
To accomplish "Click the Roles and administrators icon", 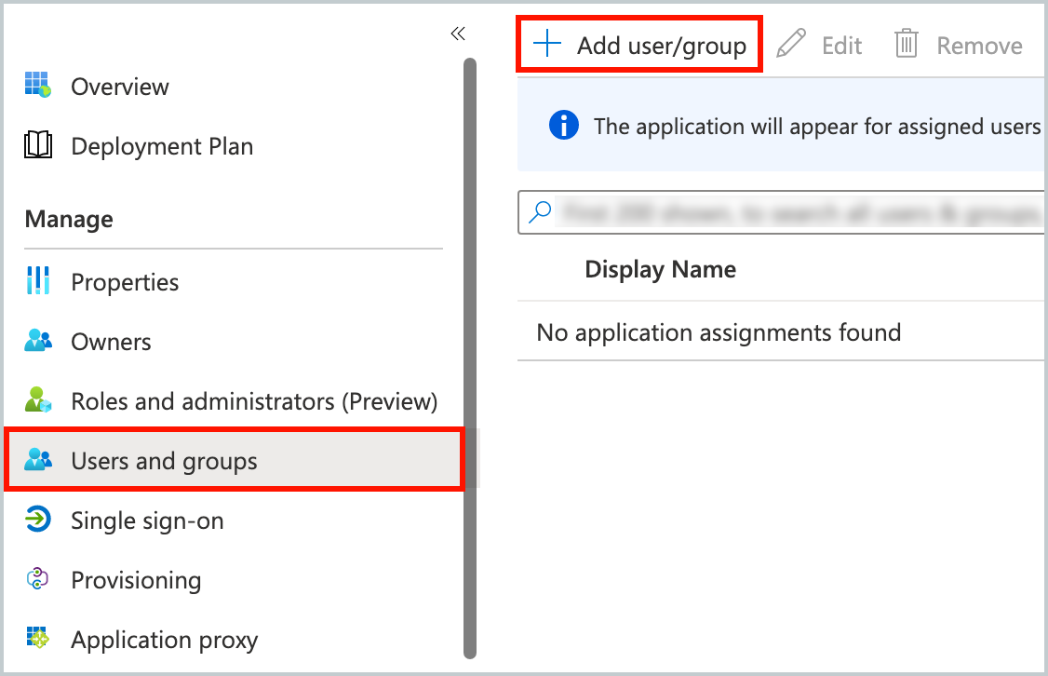I will coord(38,401).
